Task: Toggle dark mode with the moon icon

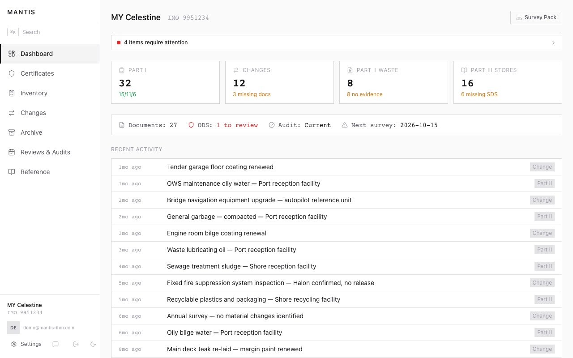Action: click(x=93, y=344)
